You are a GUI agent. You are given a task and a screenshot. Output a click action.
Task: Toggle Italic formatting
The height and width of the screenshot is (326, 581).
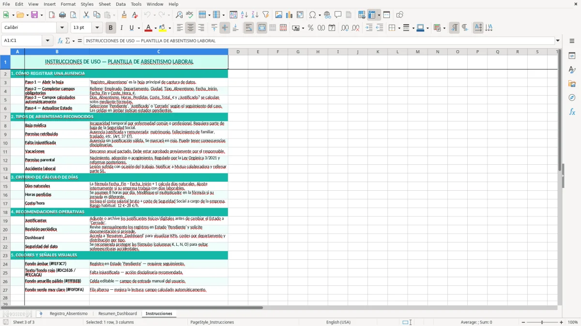121,28
